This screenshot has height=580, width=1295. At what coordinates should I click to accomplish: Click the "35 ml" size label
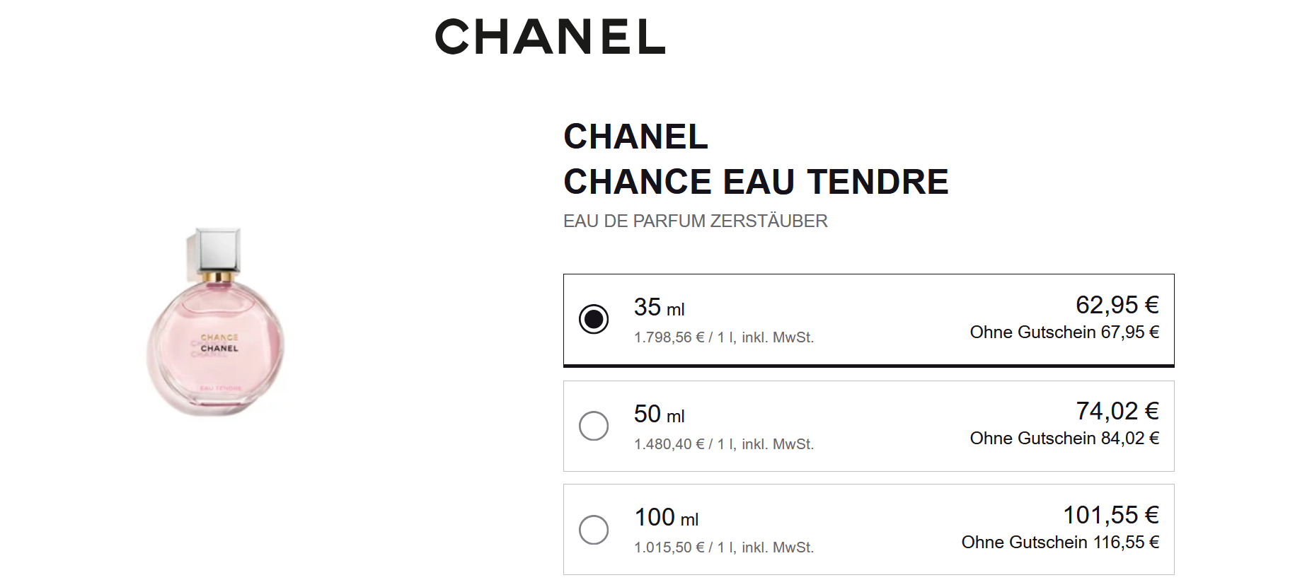[x=659, y=308]
